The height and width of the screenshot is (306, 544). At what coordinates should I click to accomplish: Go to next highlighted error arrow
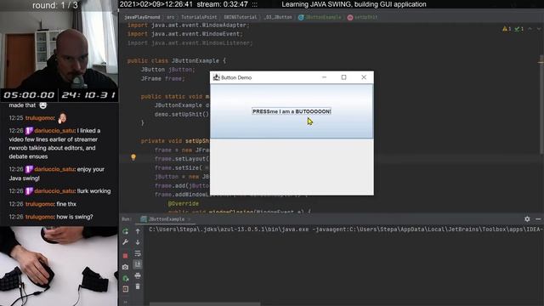[538, 29]
